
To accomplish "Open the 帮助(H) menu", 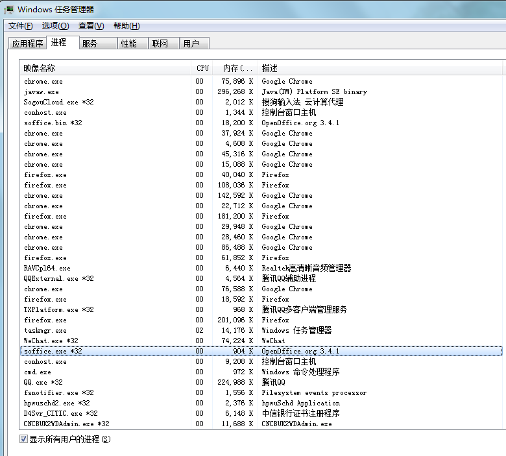I will (126, 26).
